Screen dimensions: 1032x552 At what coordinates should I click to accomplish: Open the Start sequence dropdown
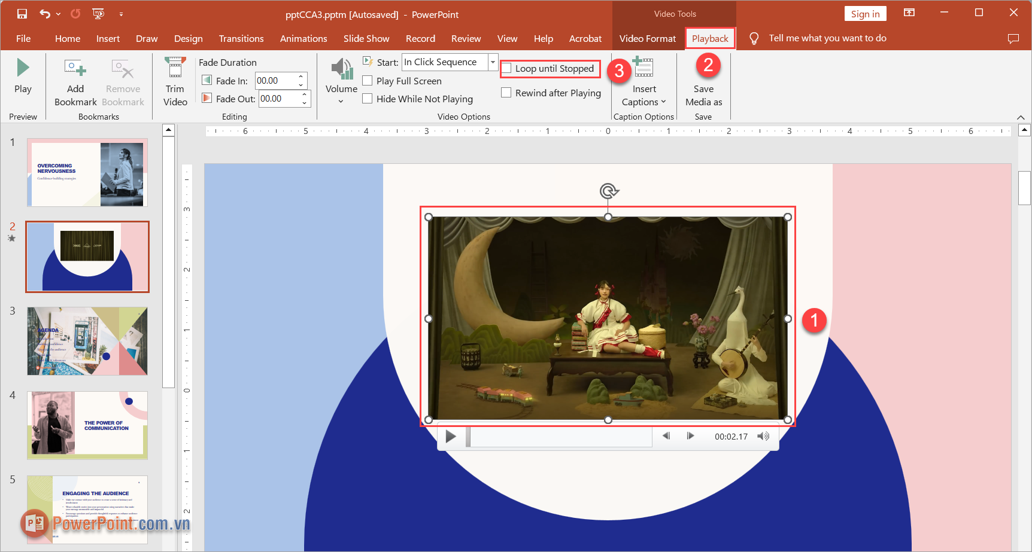[x=493, y=62]
